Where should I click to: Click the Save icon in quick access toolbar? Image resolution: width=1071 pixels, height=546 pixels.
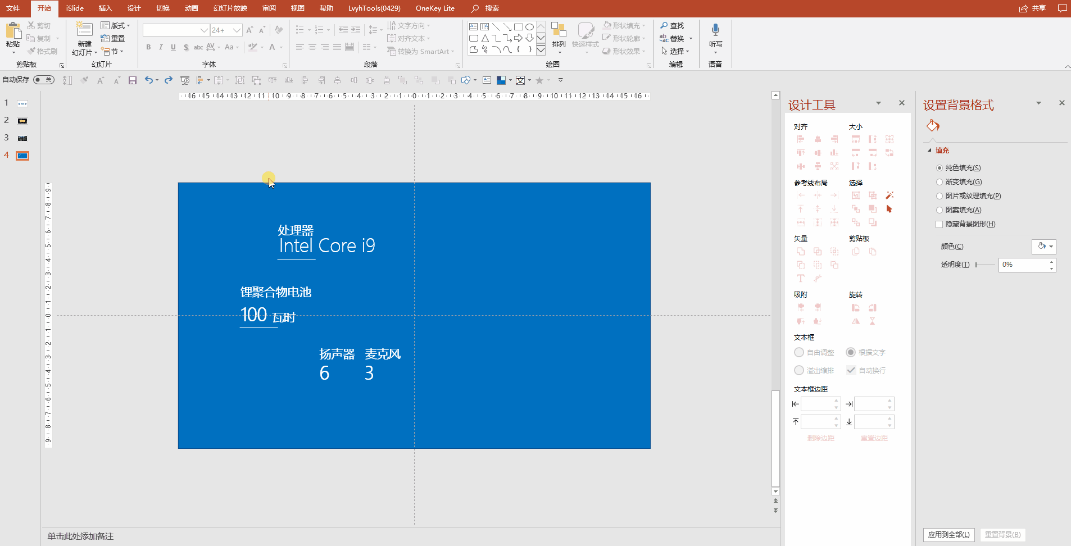coord(133,80)
